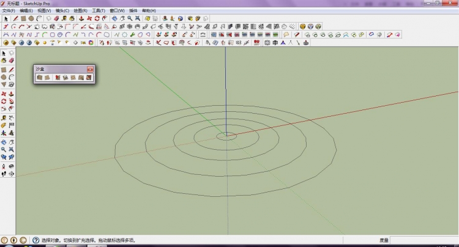Click Zoom Extents in the left palette
The height and width of the screenshot is (247, 459).
pos(11,149)
